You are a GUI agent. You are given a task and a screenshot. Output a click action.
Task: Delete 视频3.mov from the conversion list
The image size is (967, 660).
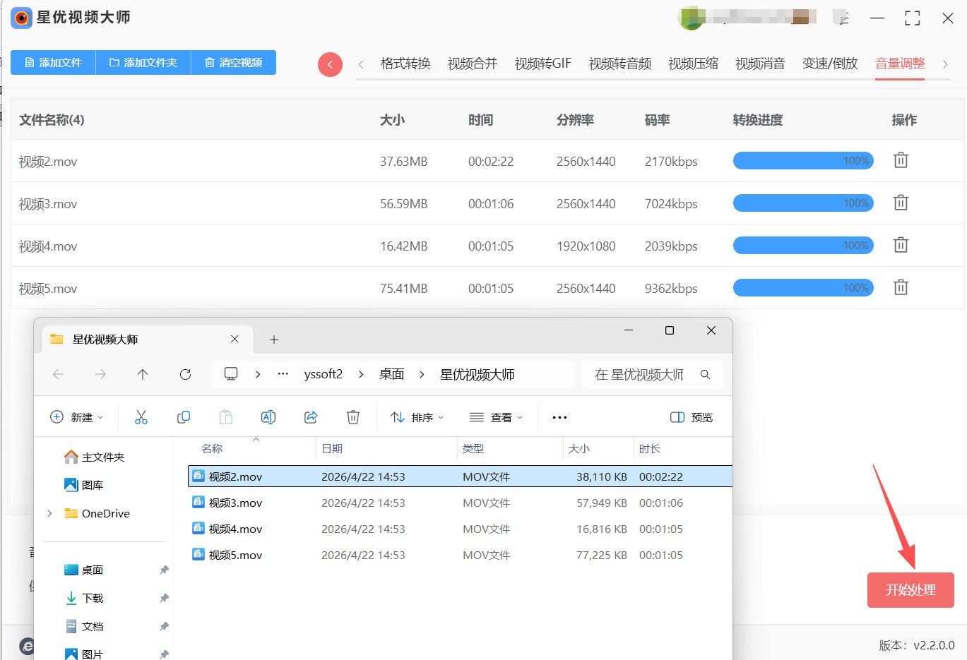901,203
